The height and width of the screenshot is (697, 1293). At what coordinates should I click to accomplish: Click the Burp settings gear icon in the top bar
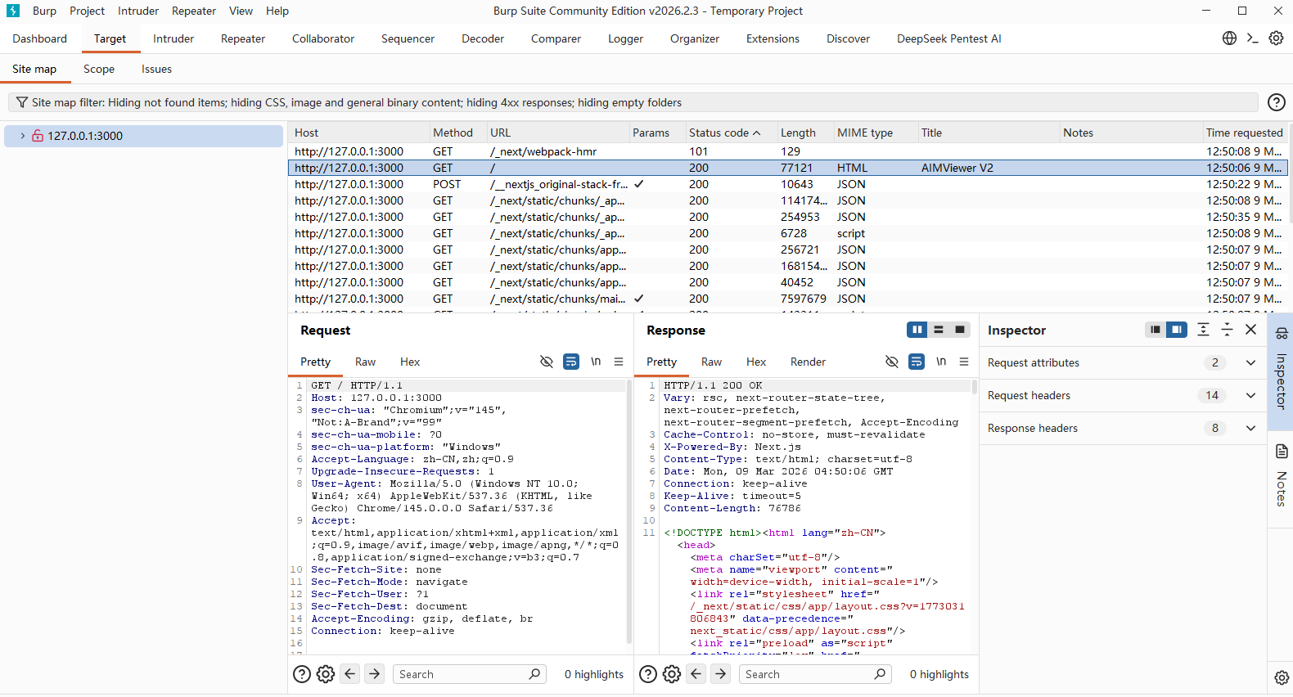click(x=1276, y=38)
